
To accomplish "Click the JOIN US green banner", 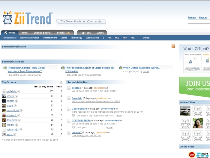I will point(194,87).
